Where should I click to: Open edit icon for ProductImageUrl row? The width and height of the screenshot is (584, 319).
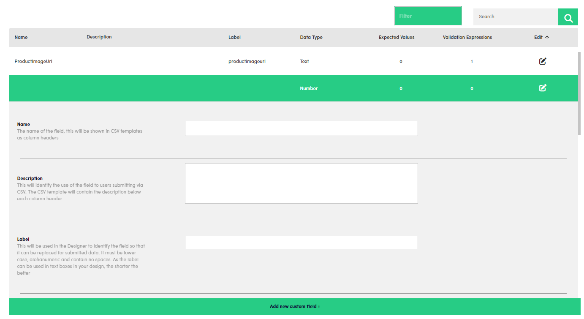click(x=543, y=61)
